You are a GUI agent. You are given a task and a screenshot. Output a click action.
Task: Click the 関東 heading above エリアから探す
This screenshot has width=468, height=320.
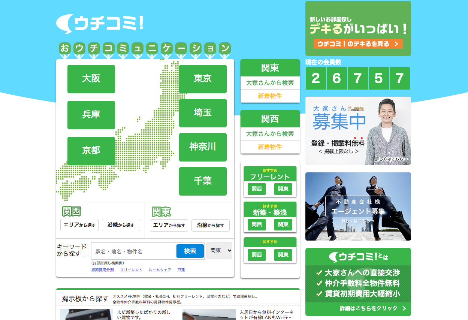pyautogui.click(x=161, y=212)
